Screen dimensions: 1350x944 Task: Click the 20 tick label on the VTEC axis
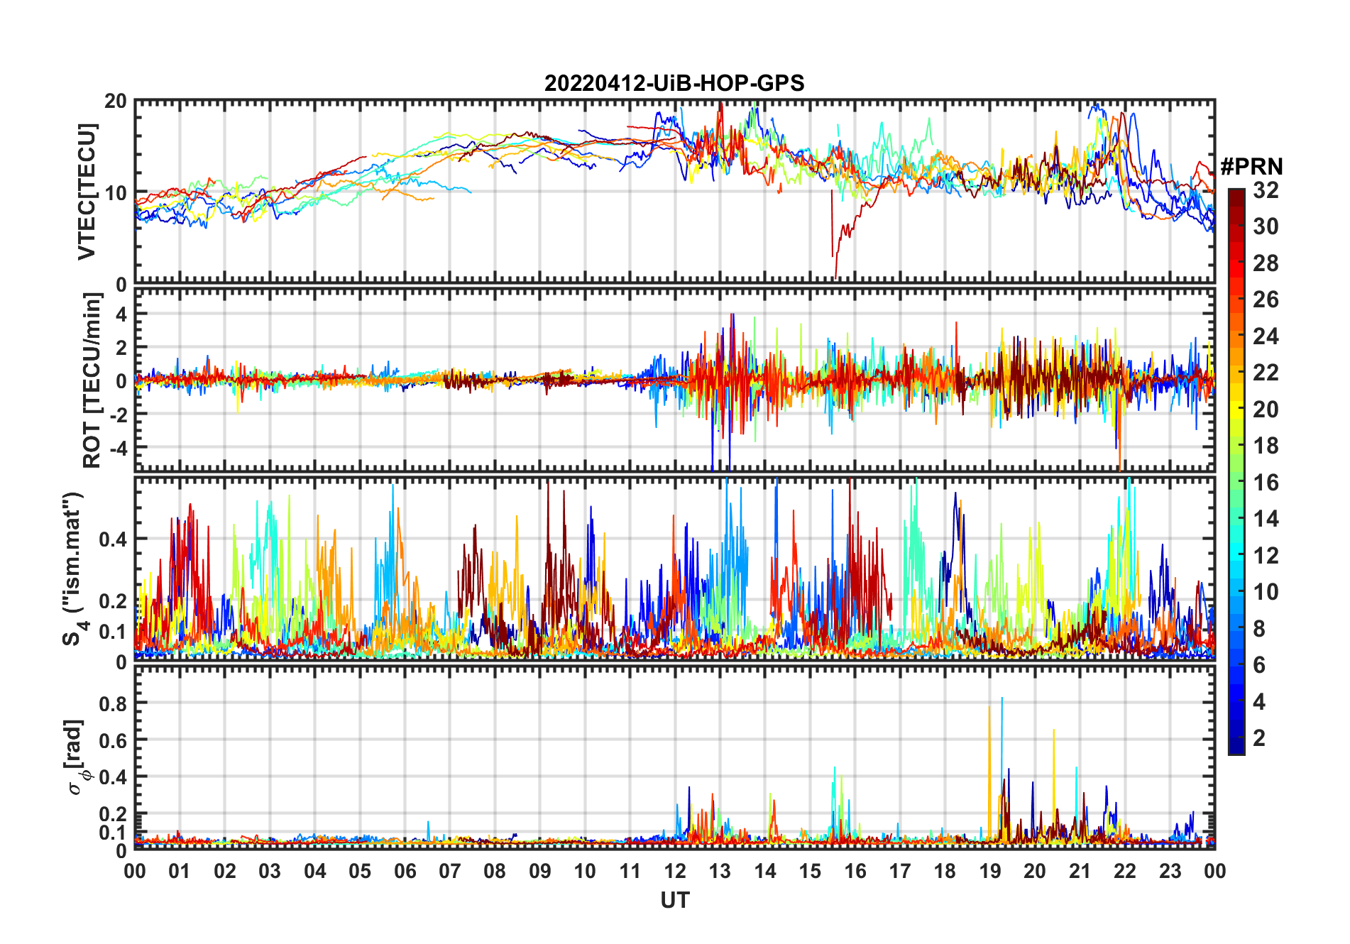(x=116, y=101)
